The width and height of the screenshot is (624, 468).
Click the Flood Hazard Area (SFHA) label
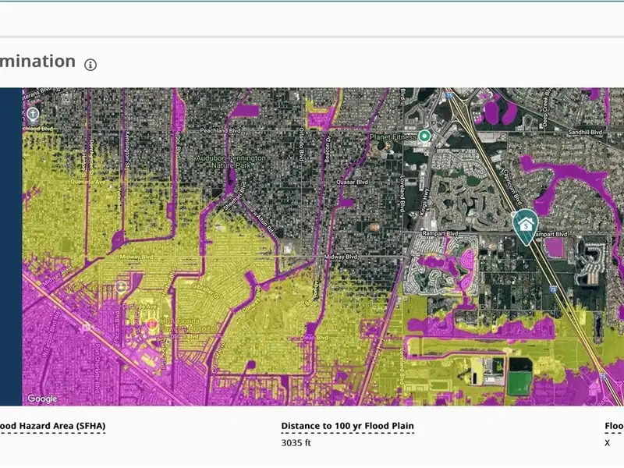coord(52,427)
